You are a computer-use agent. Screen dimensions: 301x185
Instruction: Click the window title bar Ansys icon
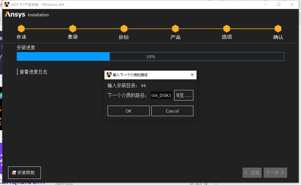click(7, 4)
